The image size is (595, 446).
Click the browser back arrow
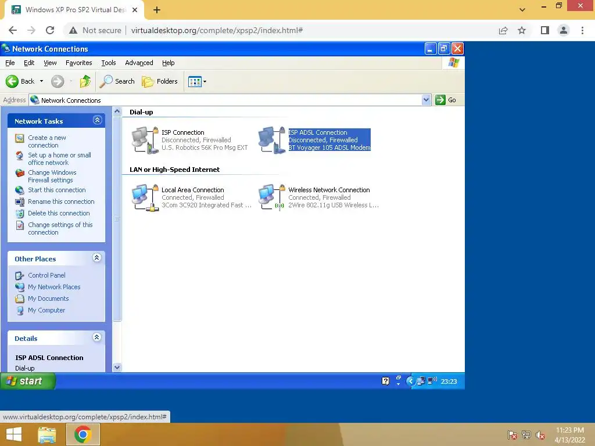[13, 30]
